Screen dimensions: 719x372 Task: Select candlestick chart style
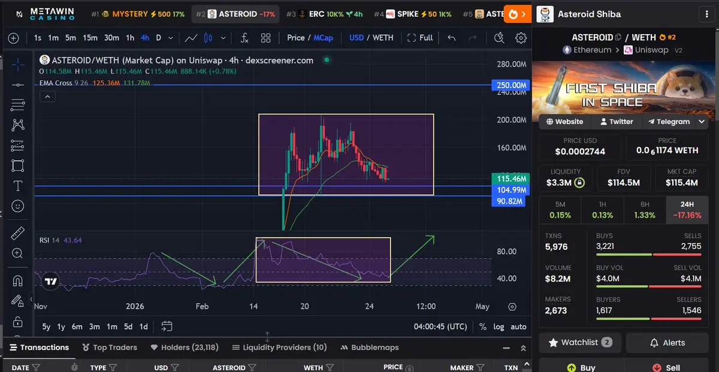tap(208, 38)
